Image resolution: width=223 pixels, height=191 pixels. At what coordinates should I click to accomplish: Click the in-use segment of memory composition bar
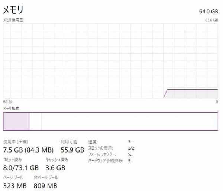16,121
